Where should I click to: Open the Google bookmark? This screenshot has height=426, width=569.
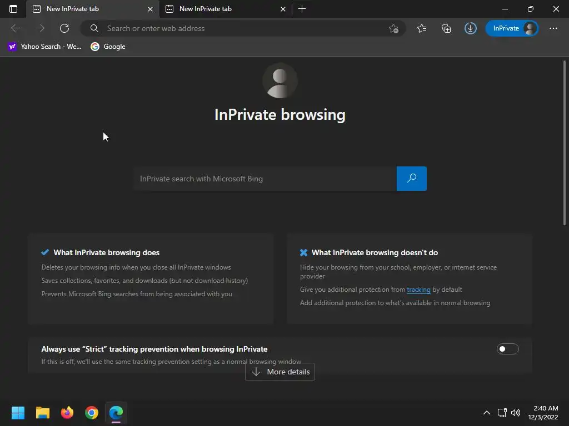(x=108, y=47)
